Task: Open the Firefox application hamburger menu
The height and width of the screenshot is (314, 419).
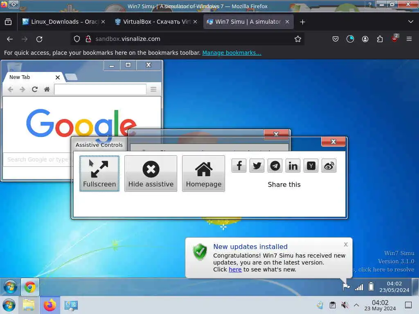Action: pos(409,39)
